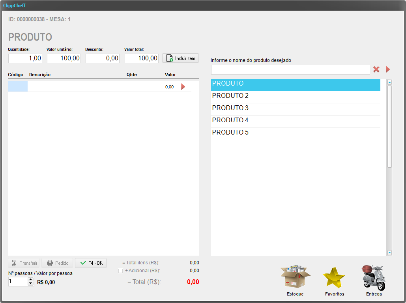Clear product search with red X
Image resolution: width=406 pixels, height=303 pixels.
(376, 69)
